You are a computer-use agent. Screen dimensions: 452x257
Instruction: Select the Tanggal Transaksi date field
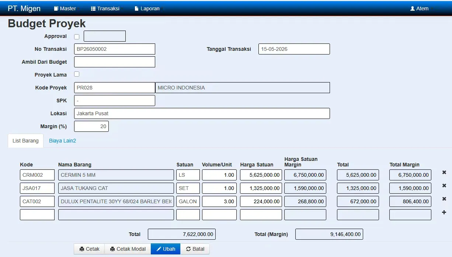point(294,49)
